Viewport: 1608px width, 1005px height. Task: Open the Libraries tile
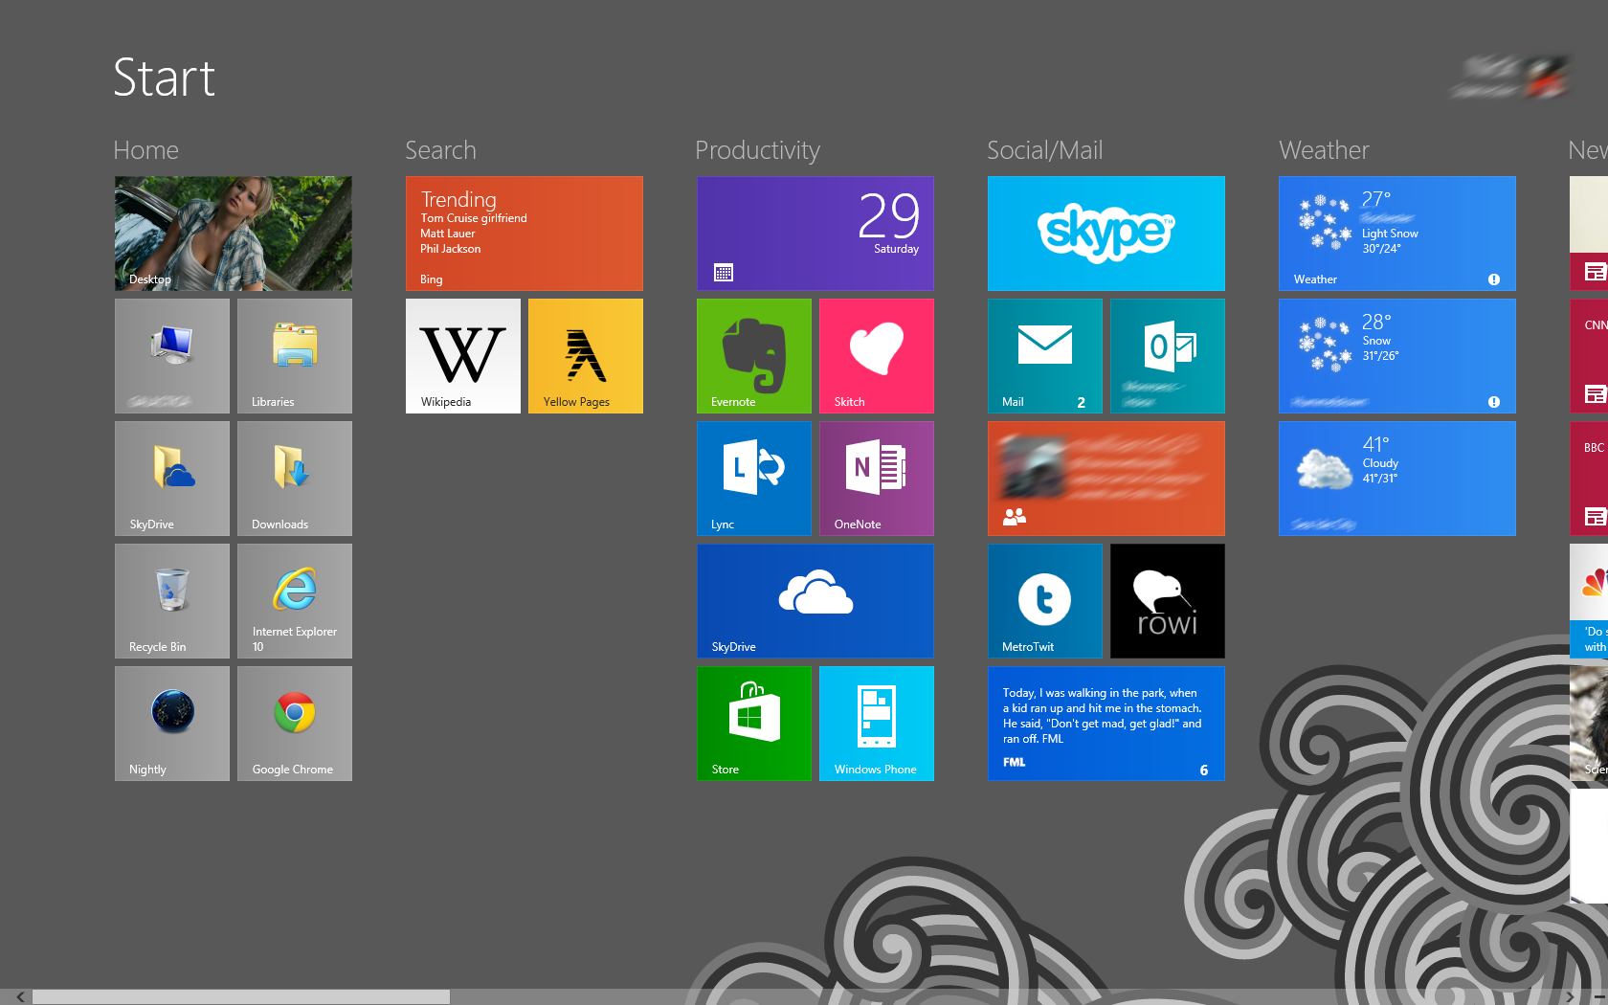[x=295, y=356]
